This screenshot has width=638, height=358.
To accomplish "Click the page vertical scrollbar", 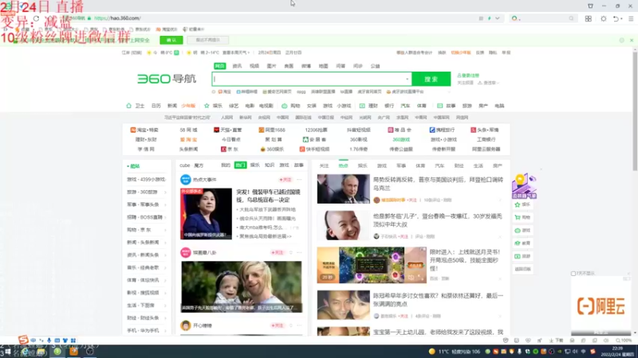I will coord(635,110).
